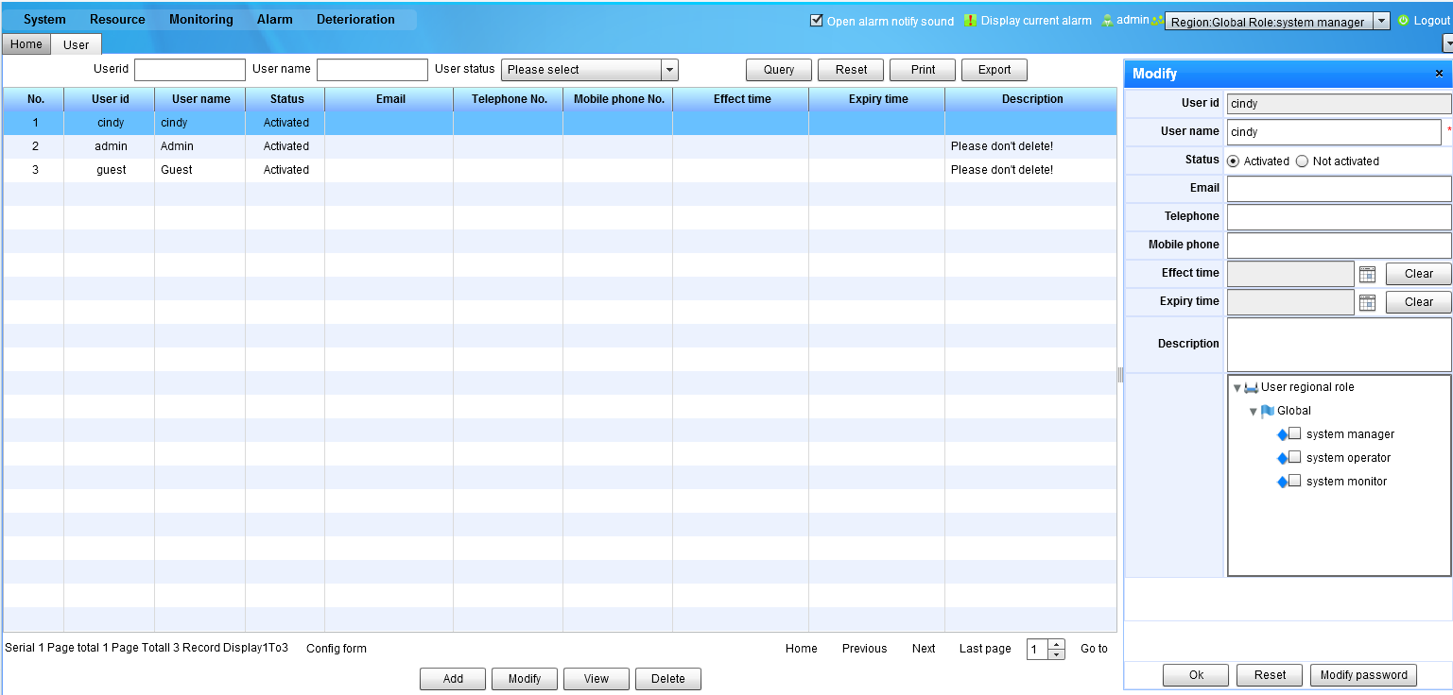Check the system operator role checkbox
The height and width of the screenshot is (695, 1453).
coord(1295,457)
